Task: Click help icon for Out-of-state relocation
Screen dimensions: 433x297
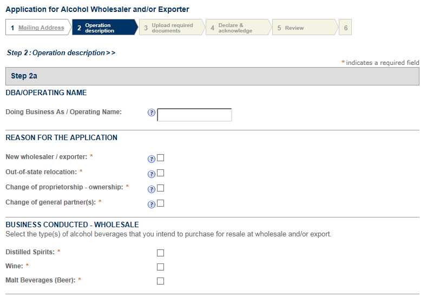Action: pos(152,174)
